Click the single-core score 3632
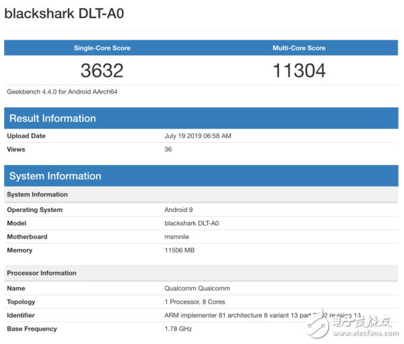The height and width of the screenshot is (344, 404). pos(102,70)
